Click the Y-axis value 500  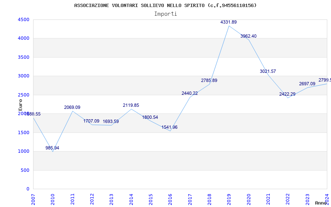tap(25, 170)
